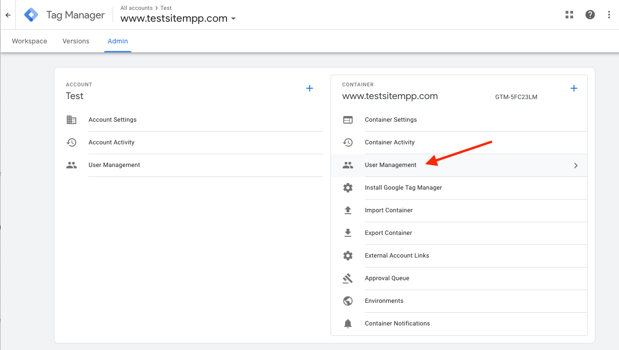Open the www.testsitempp.com container dropdown
This screenshot has width=619, height=350.
178,19
